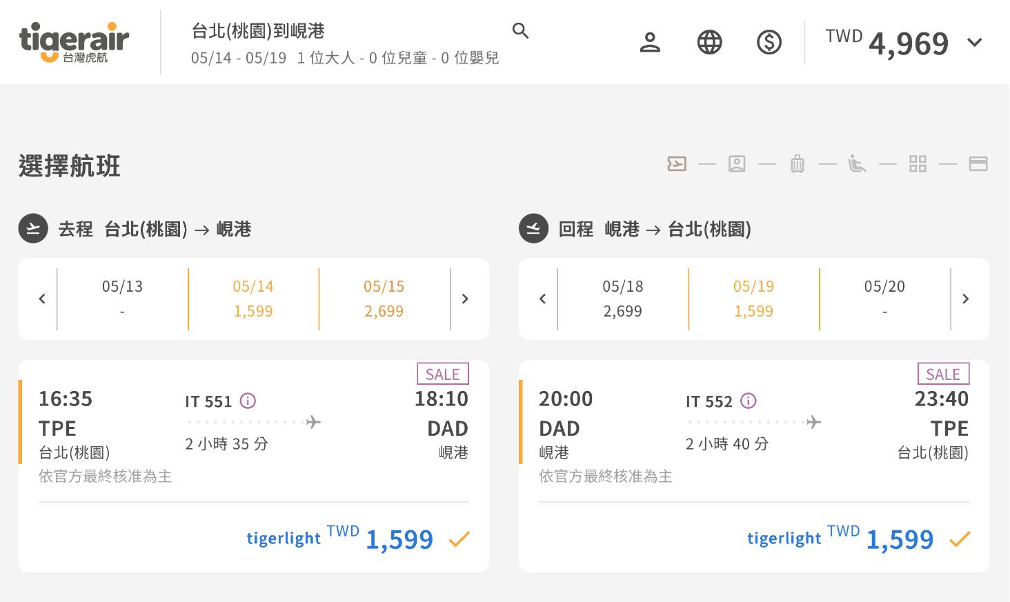Open the user account profile icon
The height and width of the screenshot is (602, 1010).
650,42
